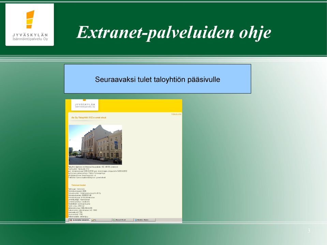Screen dimensions: 327x245
Task: Click the 'As Oy Taloyhtiö XYZ:n omat sivut' heading
Action: [x=89, y=118]
